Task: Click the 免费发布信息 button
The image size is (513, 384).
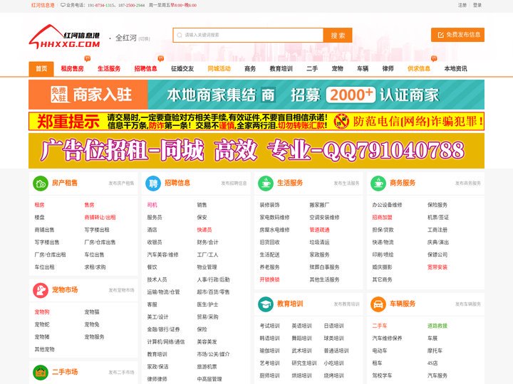Action: pos(457,35)
